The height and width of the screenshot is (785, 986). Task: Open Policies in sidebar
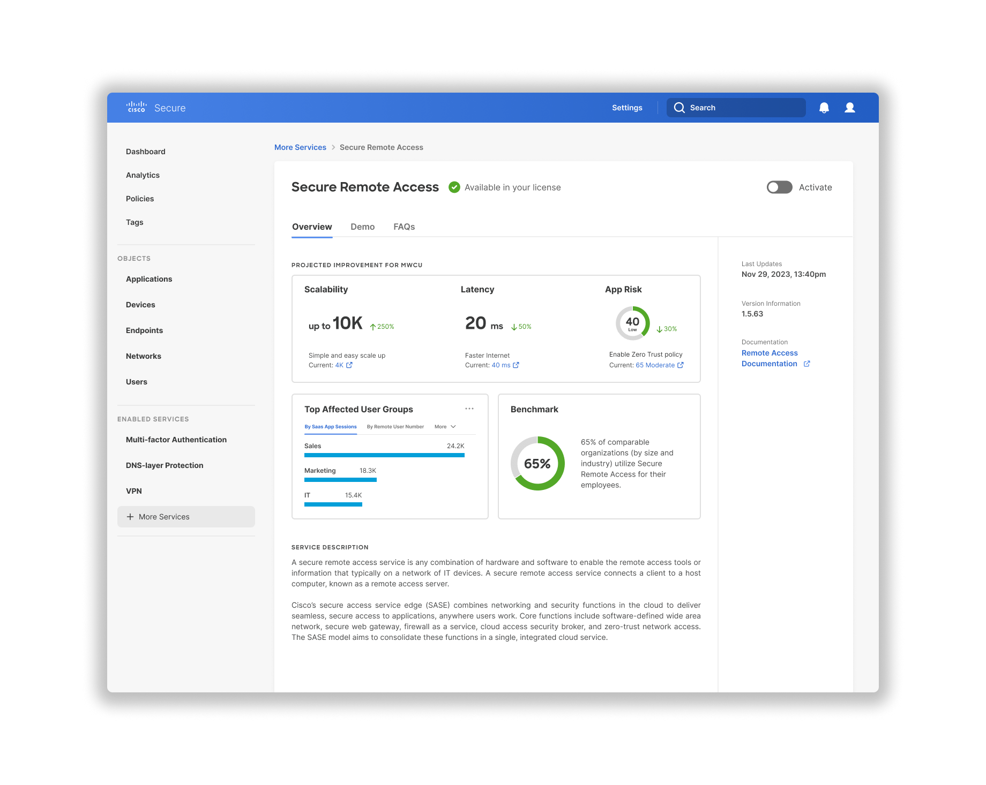[x=140, y=199]
